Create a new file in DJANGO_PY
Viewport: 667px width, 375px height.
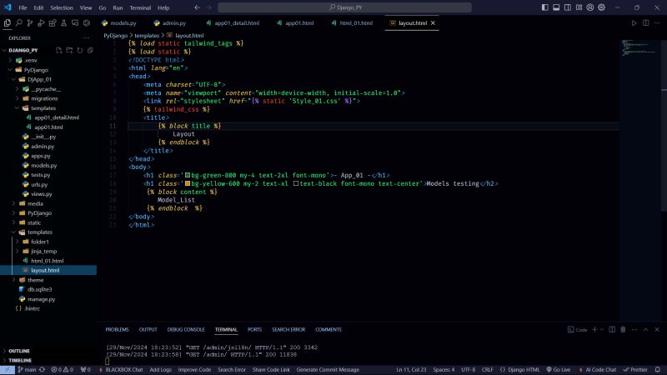(58, 50)
